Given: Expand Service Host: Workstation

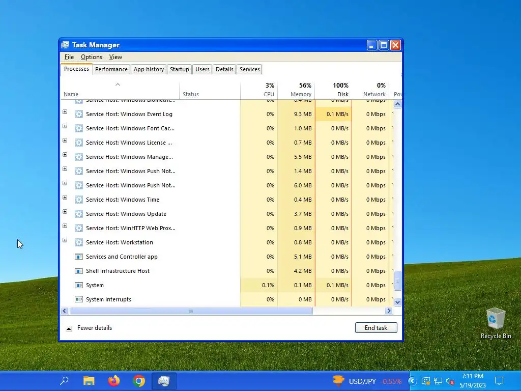Looking at the screenshot, I should point(65,240).
